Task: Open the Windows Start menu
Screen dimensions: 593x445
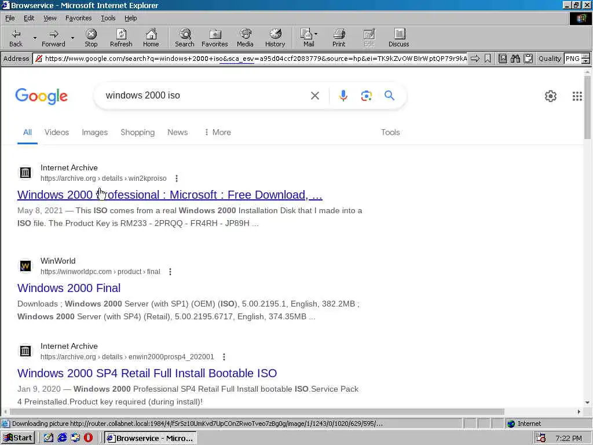Action: tap(18, 438)
